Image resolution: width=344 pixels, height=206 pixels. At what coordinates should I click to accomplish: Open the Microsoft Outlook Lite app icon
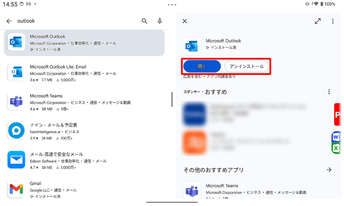(x=16, y=72)
